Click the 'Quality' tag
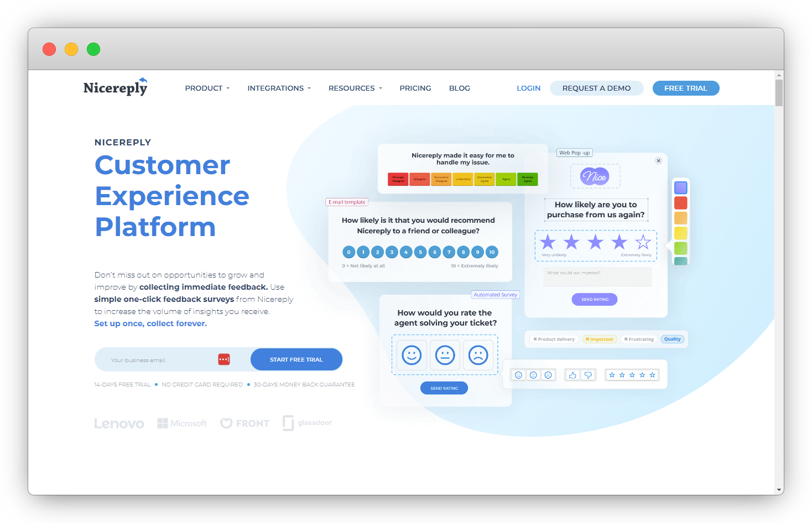The image size is (812, 523). 673,339
